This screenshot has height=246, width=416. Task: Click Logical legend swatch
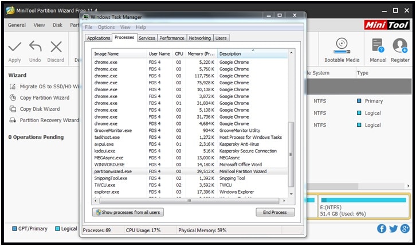coord(57,228)
